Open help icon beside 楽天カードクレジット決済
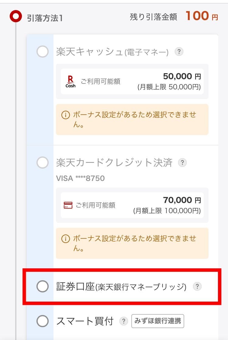Viewport: 228px width, 340px height. coord(182,163)
